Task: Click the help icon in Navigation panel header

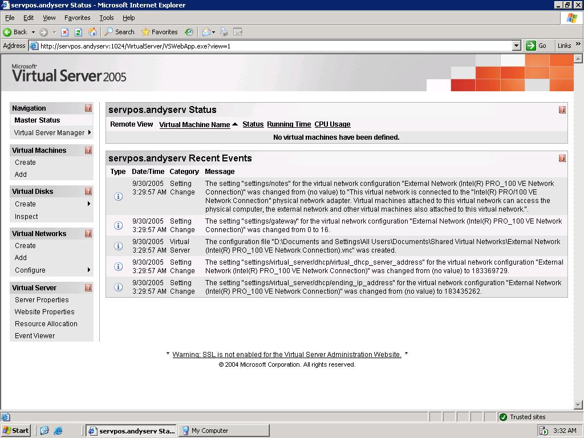Action: [88, 108]
